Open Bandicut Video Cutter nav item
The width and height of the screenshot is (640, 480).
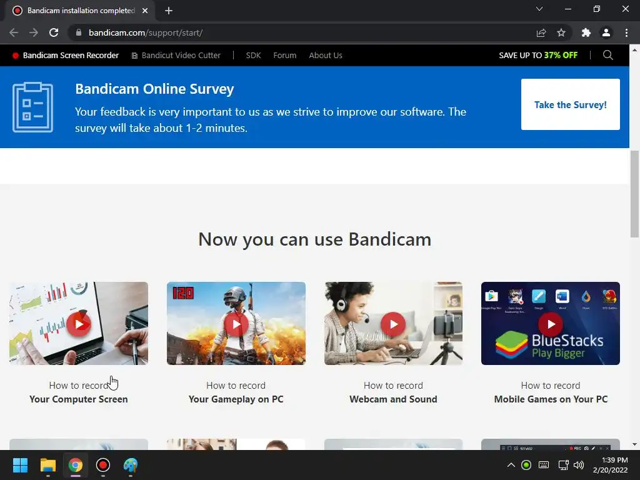(x=176, y=56)
